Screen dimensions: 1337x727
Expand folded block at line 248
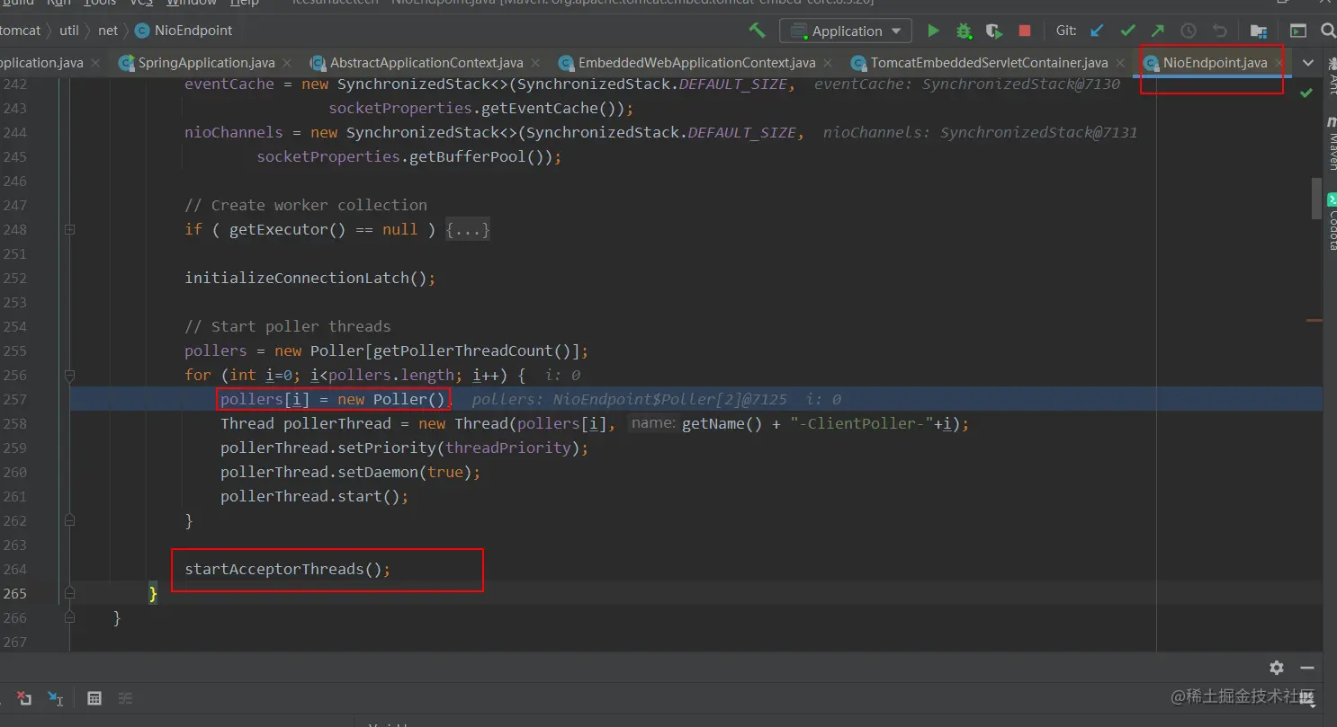(69, 230)
